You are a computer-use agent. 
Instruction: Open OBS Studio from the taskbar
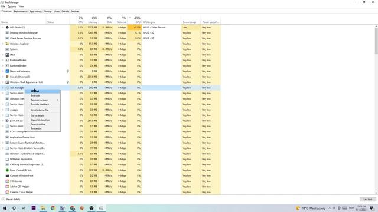point(92,208)
